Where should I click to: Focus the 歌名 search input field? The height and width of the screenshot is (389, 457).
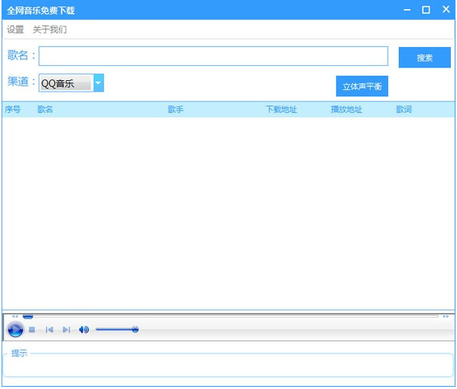[x=213, y=56]
